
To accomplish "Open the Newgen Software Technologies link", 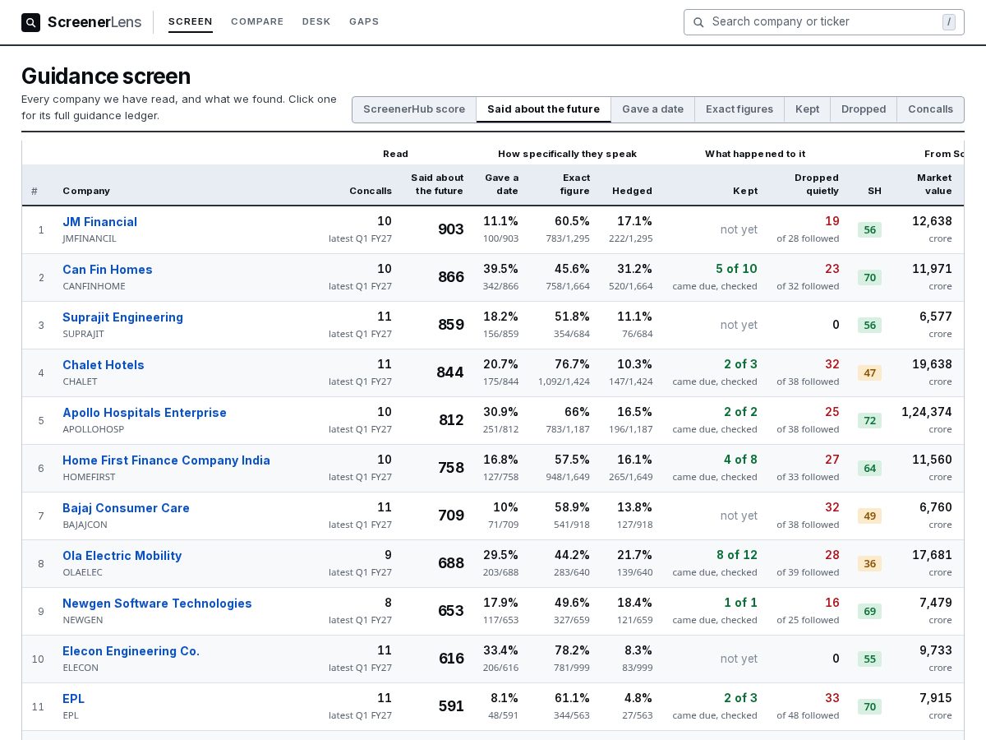I will click(x=157, y=604).
